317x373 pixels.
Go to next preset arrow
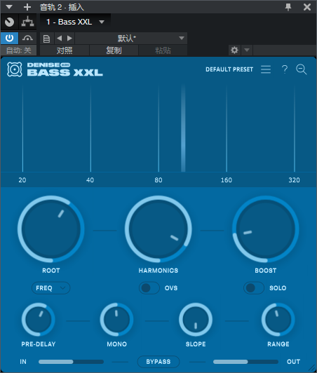tap(69, 39)
